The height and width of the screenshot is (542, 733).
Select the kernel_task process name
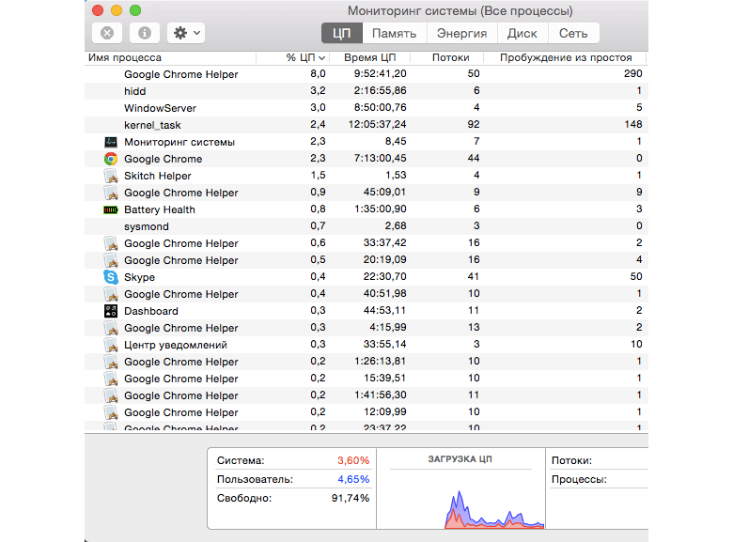152,125
